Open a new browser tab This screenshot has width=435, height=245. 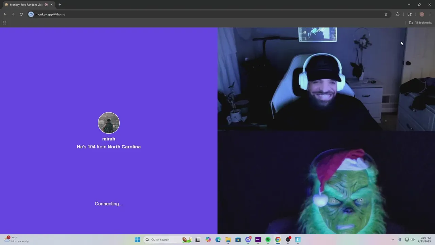pyautogui.click(x=60, y=5)
